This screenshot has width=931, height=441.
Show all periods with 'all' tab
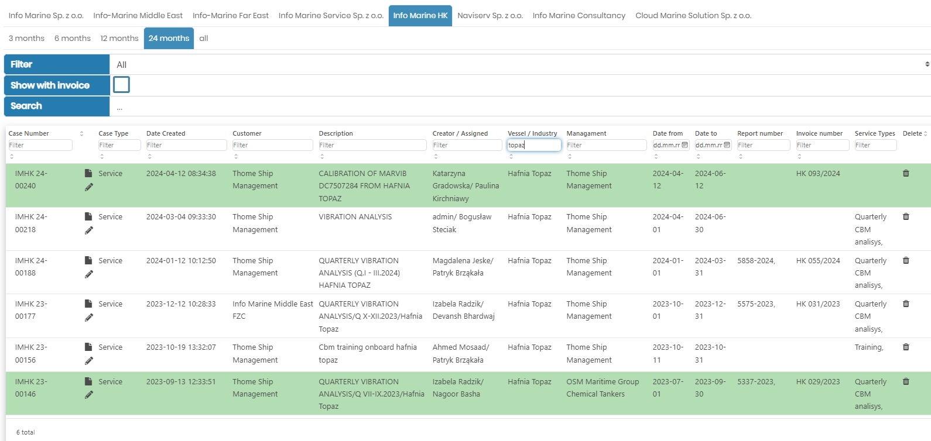click(x=203, y=38)
